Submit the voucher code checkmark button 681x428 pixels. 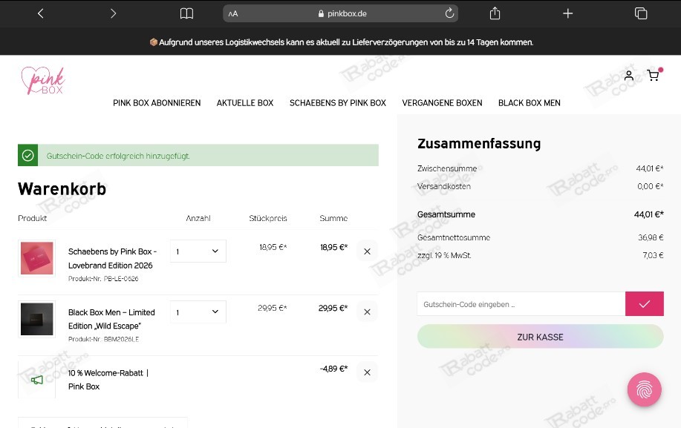[x=644, y=304]
